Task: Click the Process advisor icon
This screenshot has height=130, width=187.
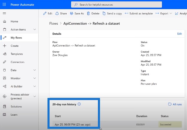Action: (x=4, y=96)
